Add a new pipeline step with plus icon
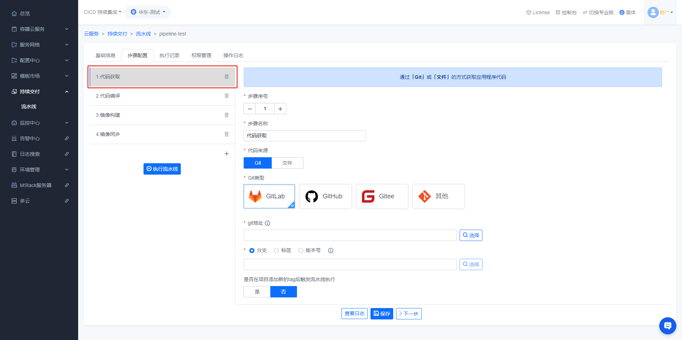Image resolution: width=682 pixels, height=340 pixels. [227, 154]
